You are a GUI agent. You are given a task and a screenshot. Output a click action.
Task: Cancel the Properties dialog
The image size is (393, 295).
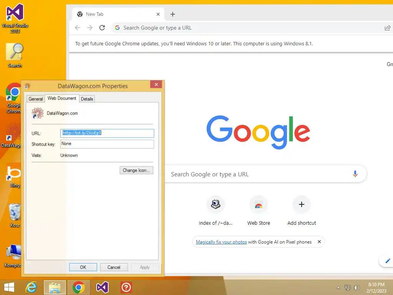[114, 267]
